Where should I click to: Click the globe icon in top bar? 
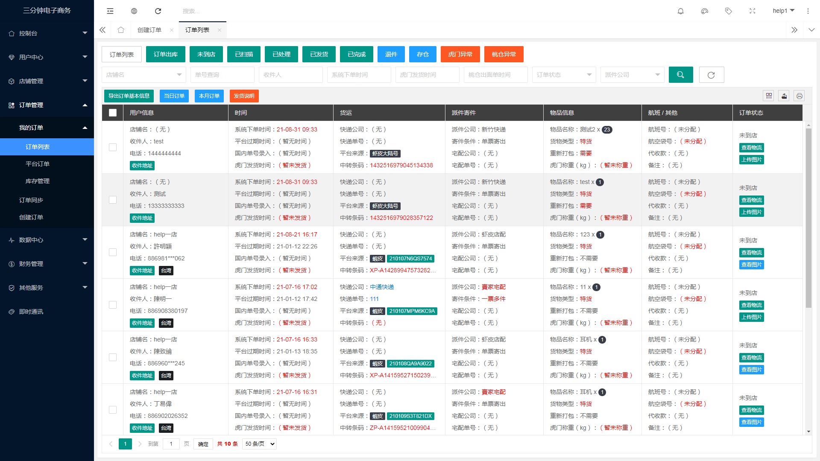134,11
